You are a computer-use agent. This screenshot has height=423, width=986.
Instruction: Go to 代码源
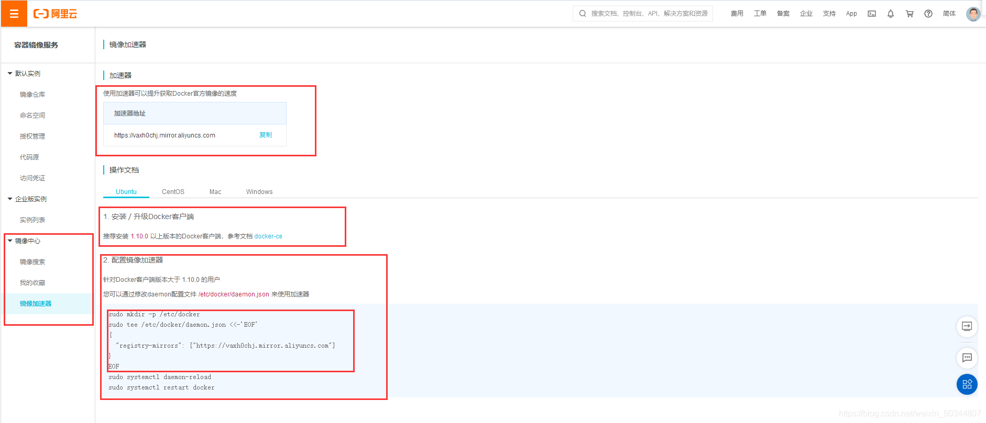coord(29,157)
